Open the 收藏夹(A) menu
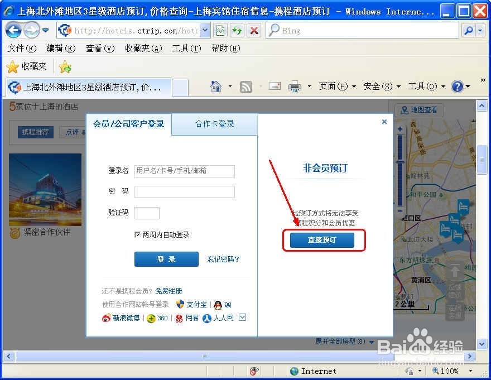The height and width of the screenshot is (380, 491). click(x=144, y=48)
